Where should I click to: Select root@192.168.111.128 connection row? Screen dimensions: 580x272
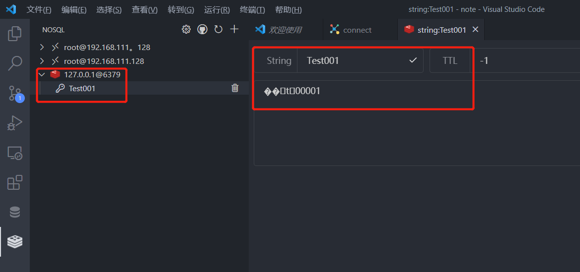pyautogui.click(x=139, y=61)
